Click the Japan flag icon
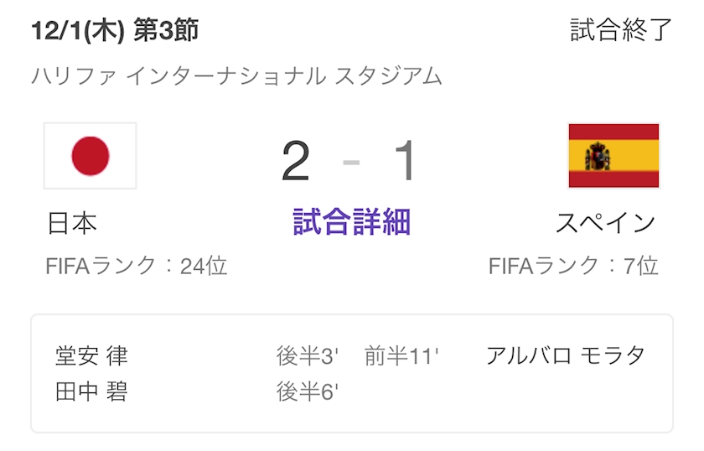 (x=90, y=156)
